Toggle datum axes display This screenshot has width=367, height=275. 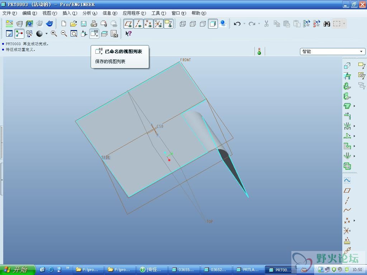138,24
